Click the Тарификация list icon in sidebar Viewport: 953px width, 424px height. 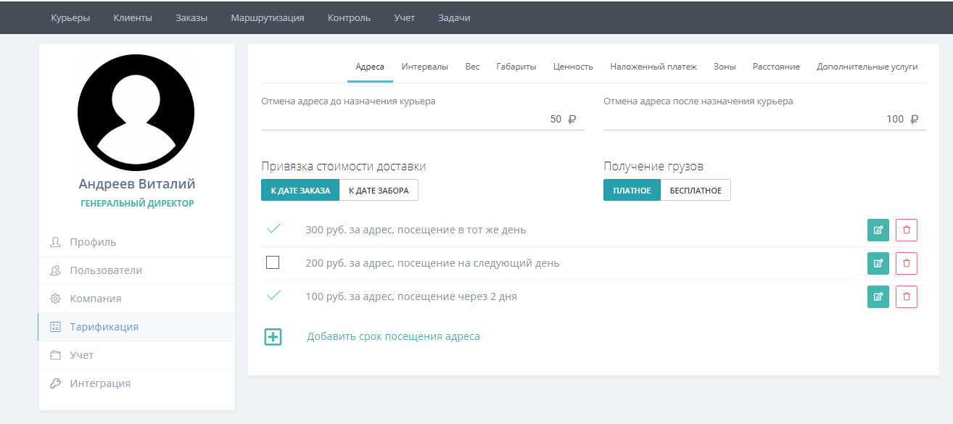pyautogui.click(x=56, y=327)
